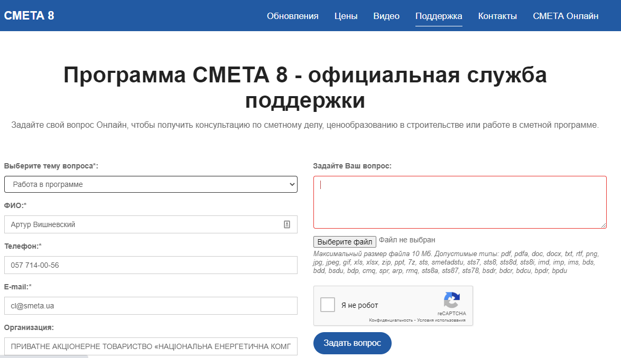The width and height of the screenshot is (621, 358).
Task: Open the Контакты page
Action: [x=497, y=16]
